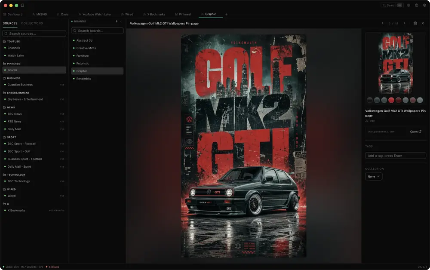Click the Golf MK2 GTI thumbnail preview
430x270 pixels.
pyautogui.click(x=396, y=64)
